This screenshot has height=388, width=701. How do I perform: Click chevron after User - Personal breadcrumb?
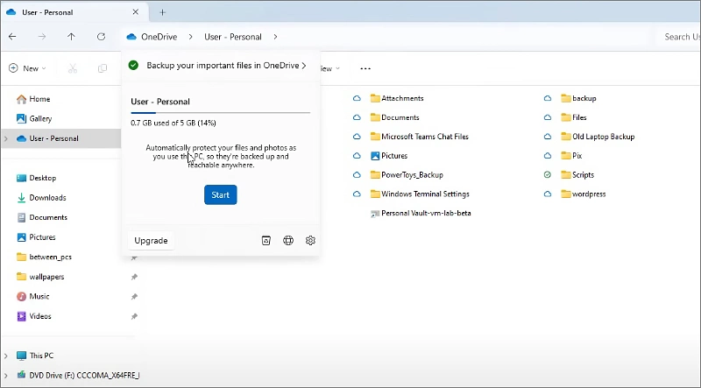pos(275,37)
